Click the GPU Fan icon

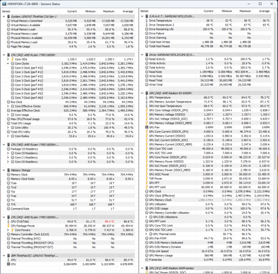[146, 127]
